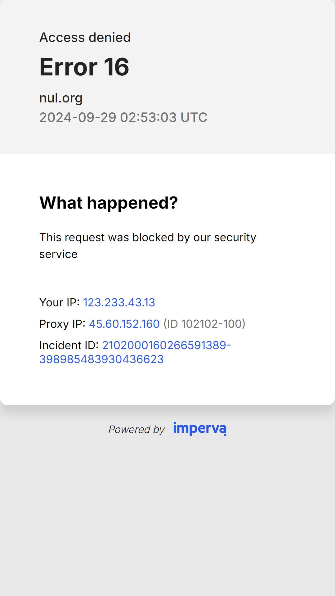Click the timestamp 2024-09-29 02:53:03 UTC
The image size is (335, 596).
point(123,117)
